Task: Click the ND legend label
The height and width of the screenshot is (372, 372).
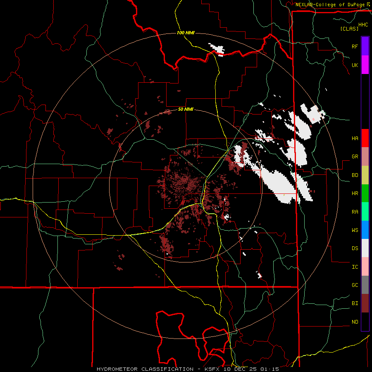Action: (x=355, y=322)
